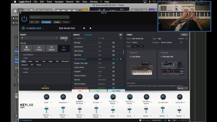Switch to the Part 1 tab
Viewport: 217px width, 122px height.
[80, 91]
